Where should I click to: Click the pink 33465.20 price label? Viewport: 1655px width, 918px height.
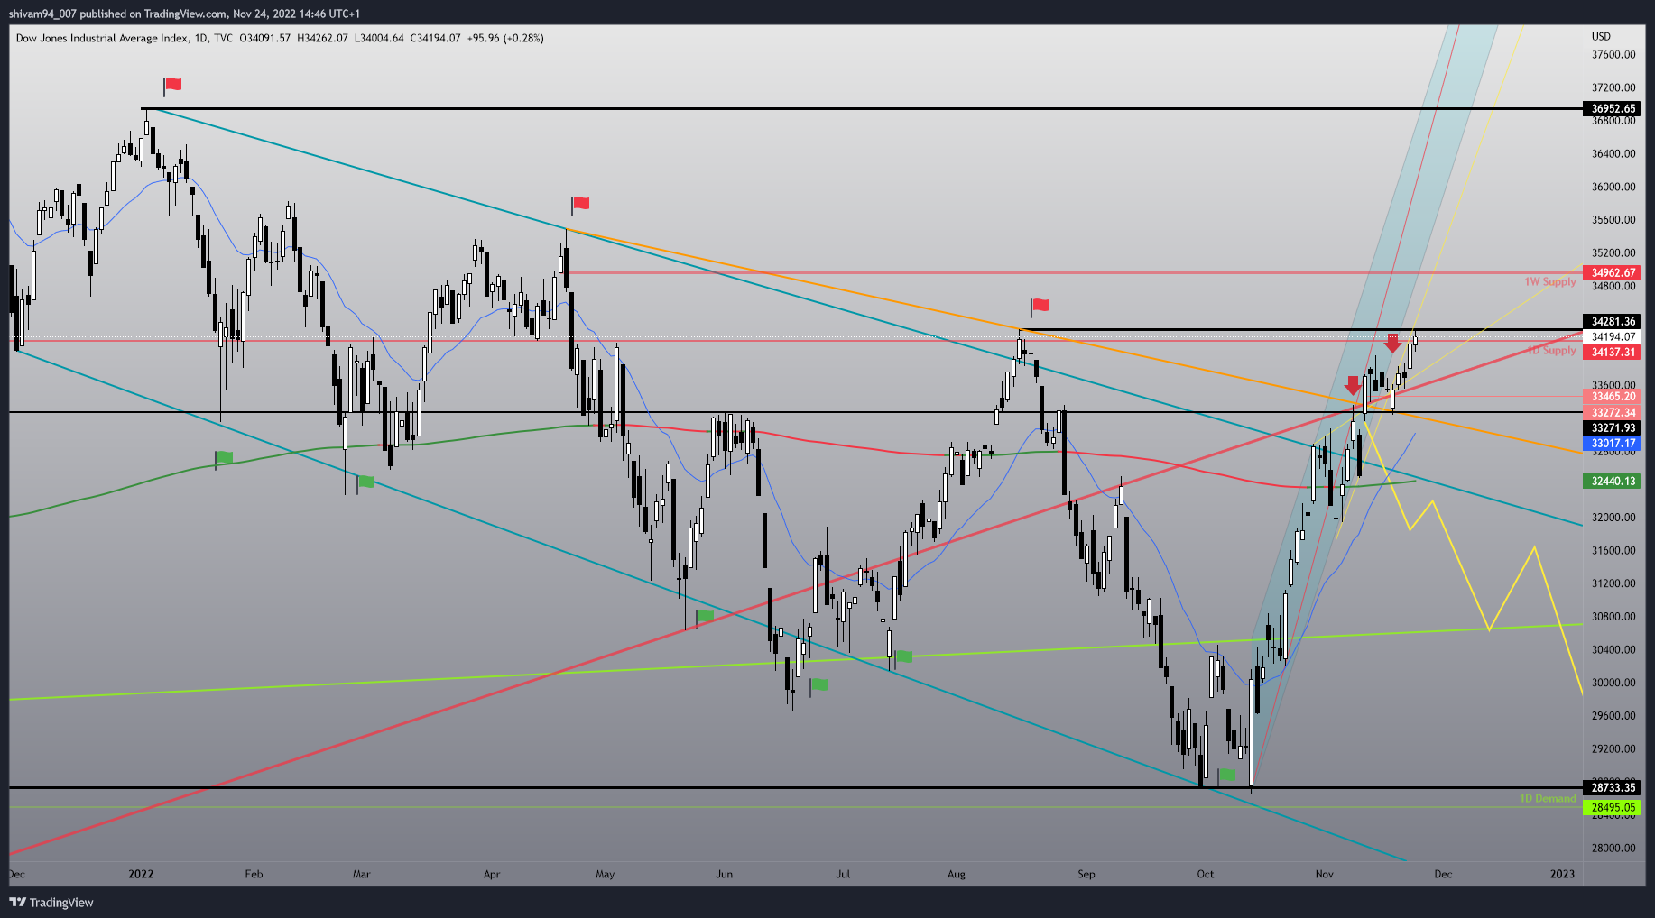pyautogui.click(x=1613, y=397)
